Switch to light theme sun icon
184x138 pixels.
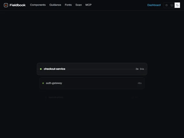[166, 5]
